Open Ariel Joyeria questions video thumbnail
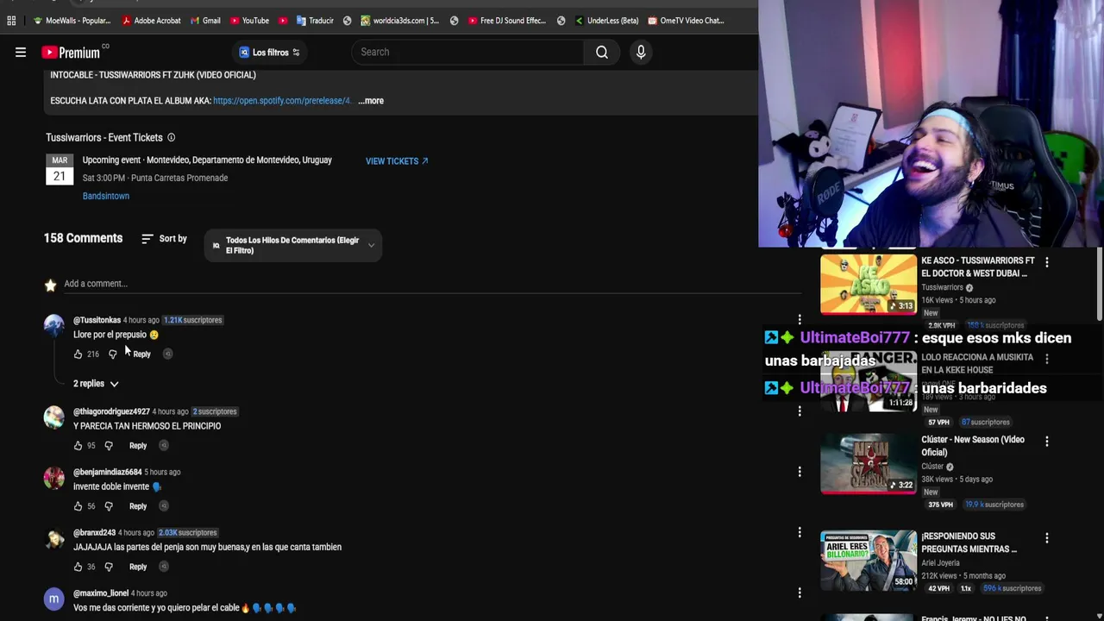This screenshot has width=1104, height=621. [869, 560]
